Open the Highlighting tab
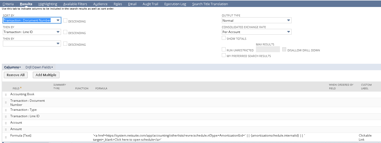The height and width of the screenshot is (143, 381). 48,4
